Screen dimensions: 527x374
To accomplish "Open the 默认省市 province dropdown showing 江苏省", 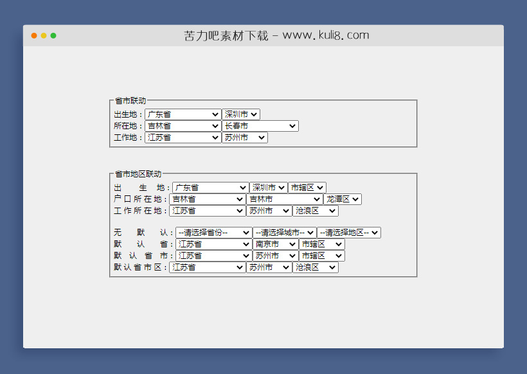I will (x=213, y=255).
